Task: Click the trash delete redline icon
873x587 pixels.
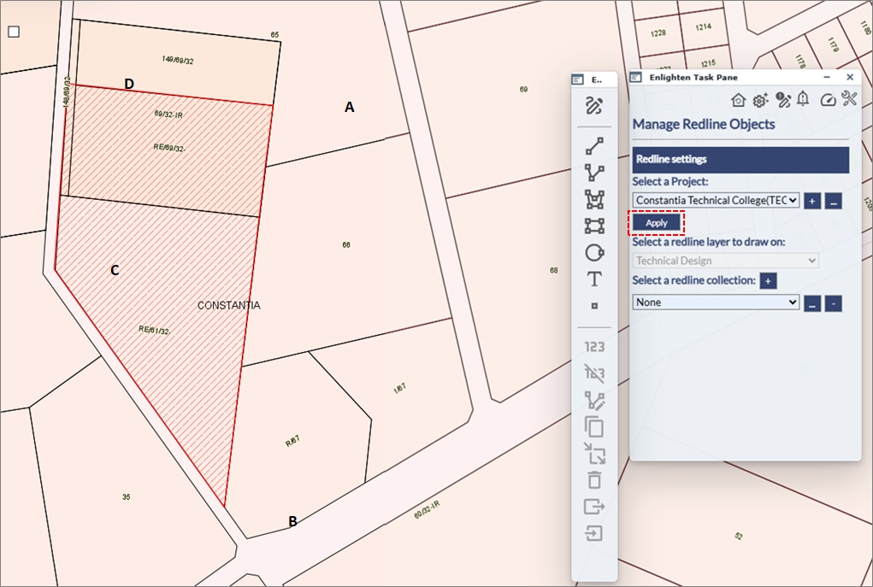Action: tap(594, 480)
